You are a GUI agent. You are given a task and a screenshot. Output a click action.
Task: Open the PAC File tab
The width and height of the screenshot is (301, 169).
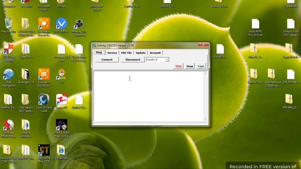(x=127, y=53)
